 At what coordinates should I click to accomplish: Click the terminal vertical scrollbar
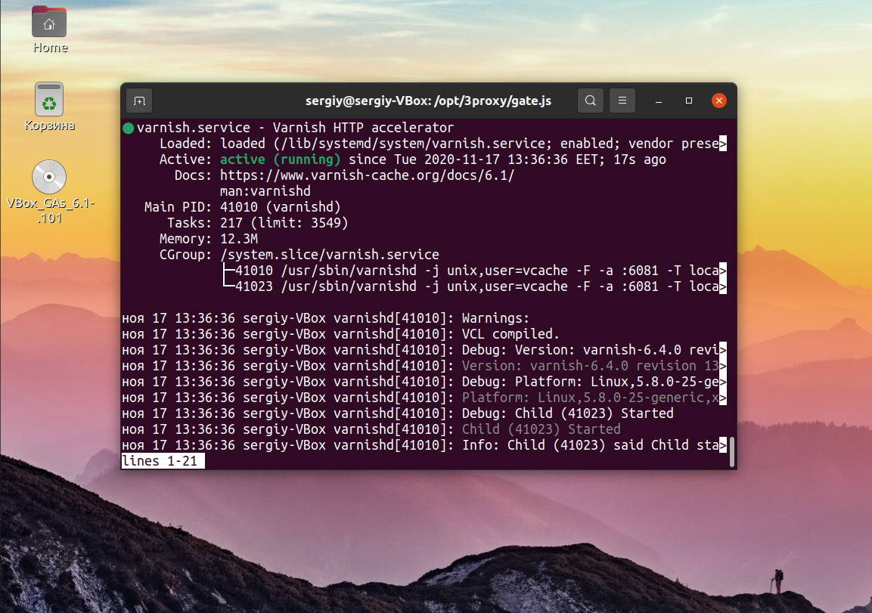point(732,452)
